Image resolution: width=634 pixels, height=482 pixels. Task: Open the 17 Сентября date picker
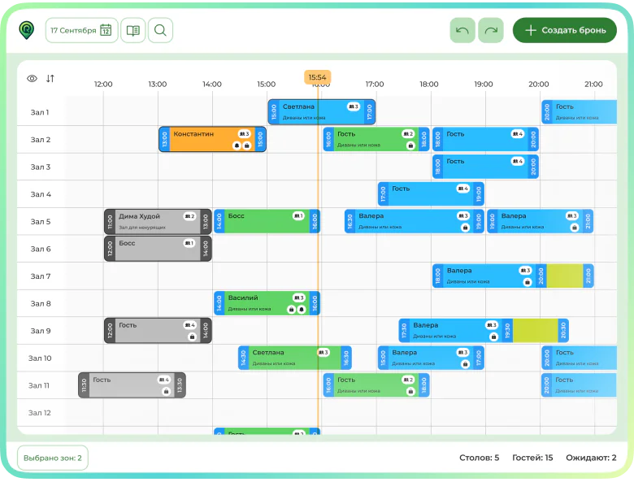(x=81, y=31)
